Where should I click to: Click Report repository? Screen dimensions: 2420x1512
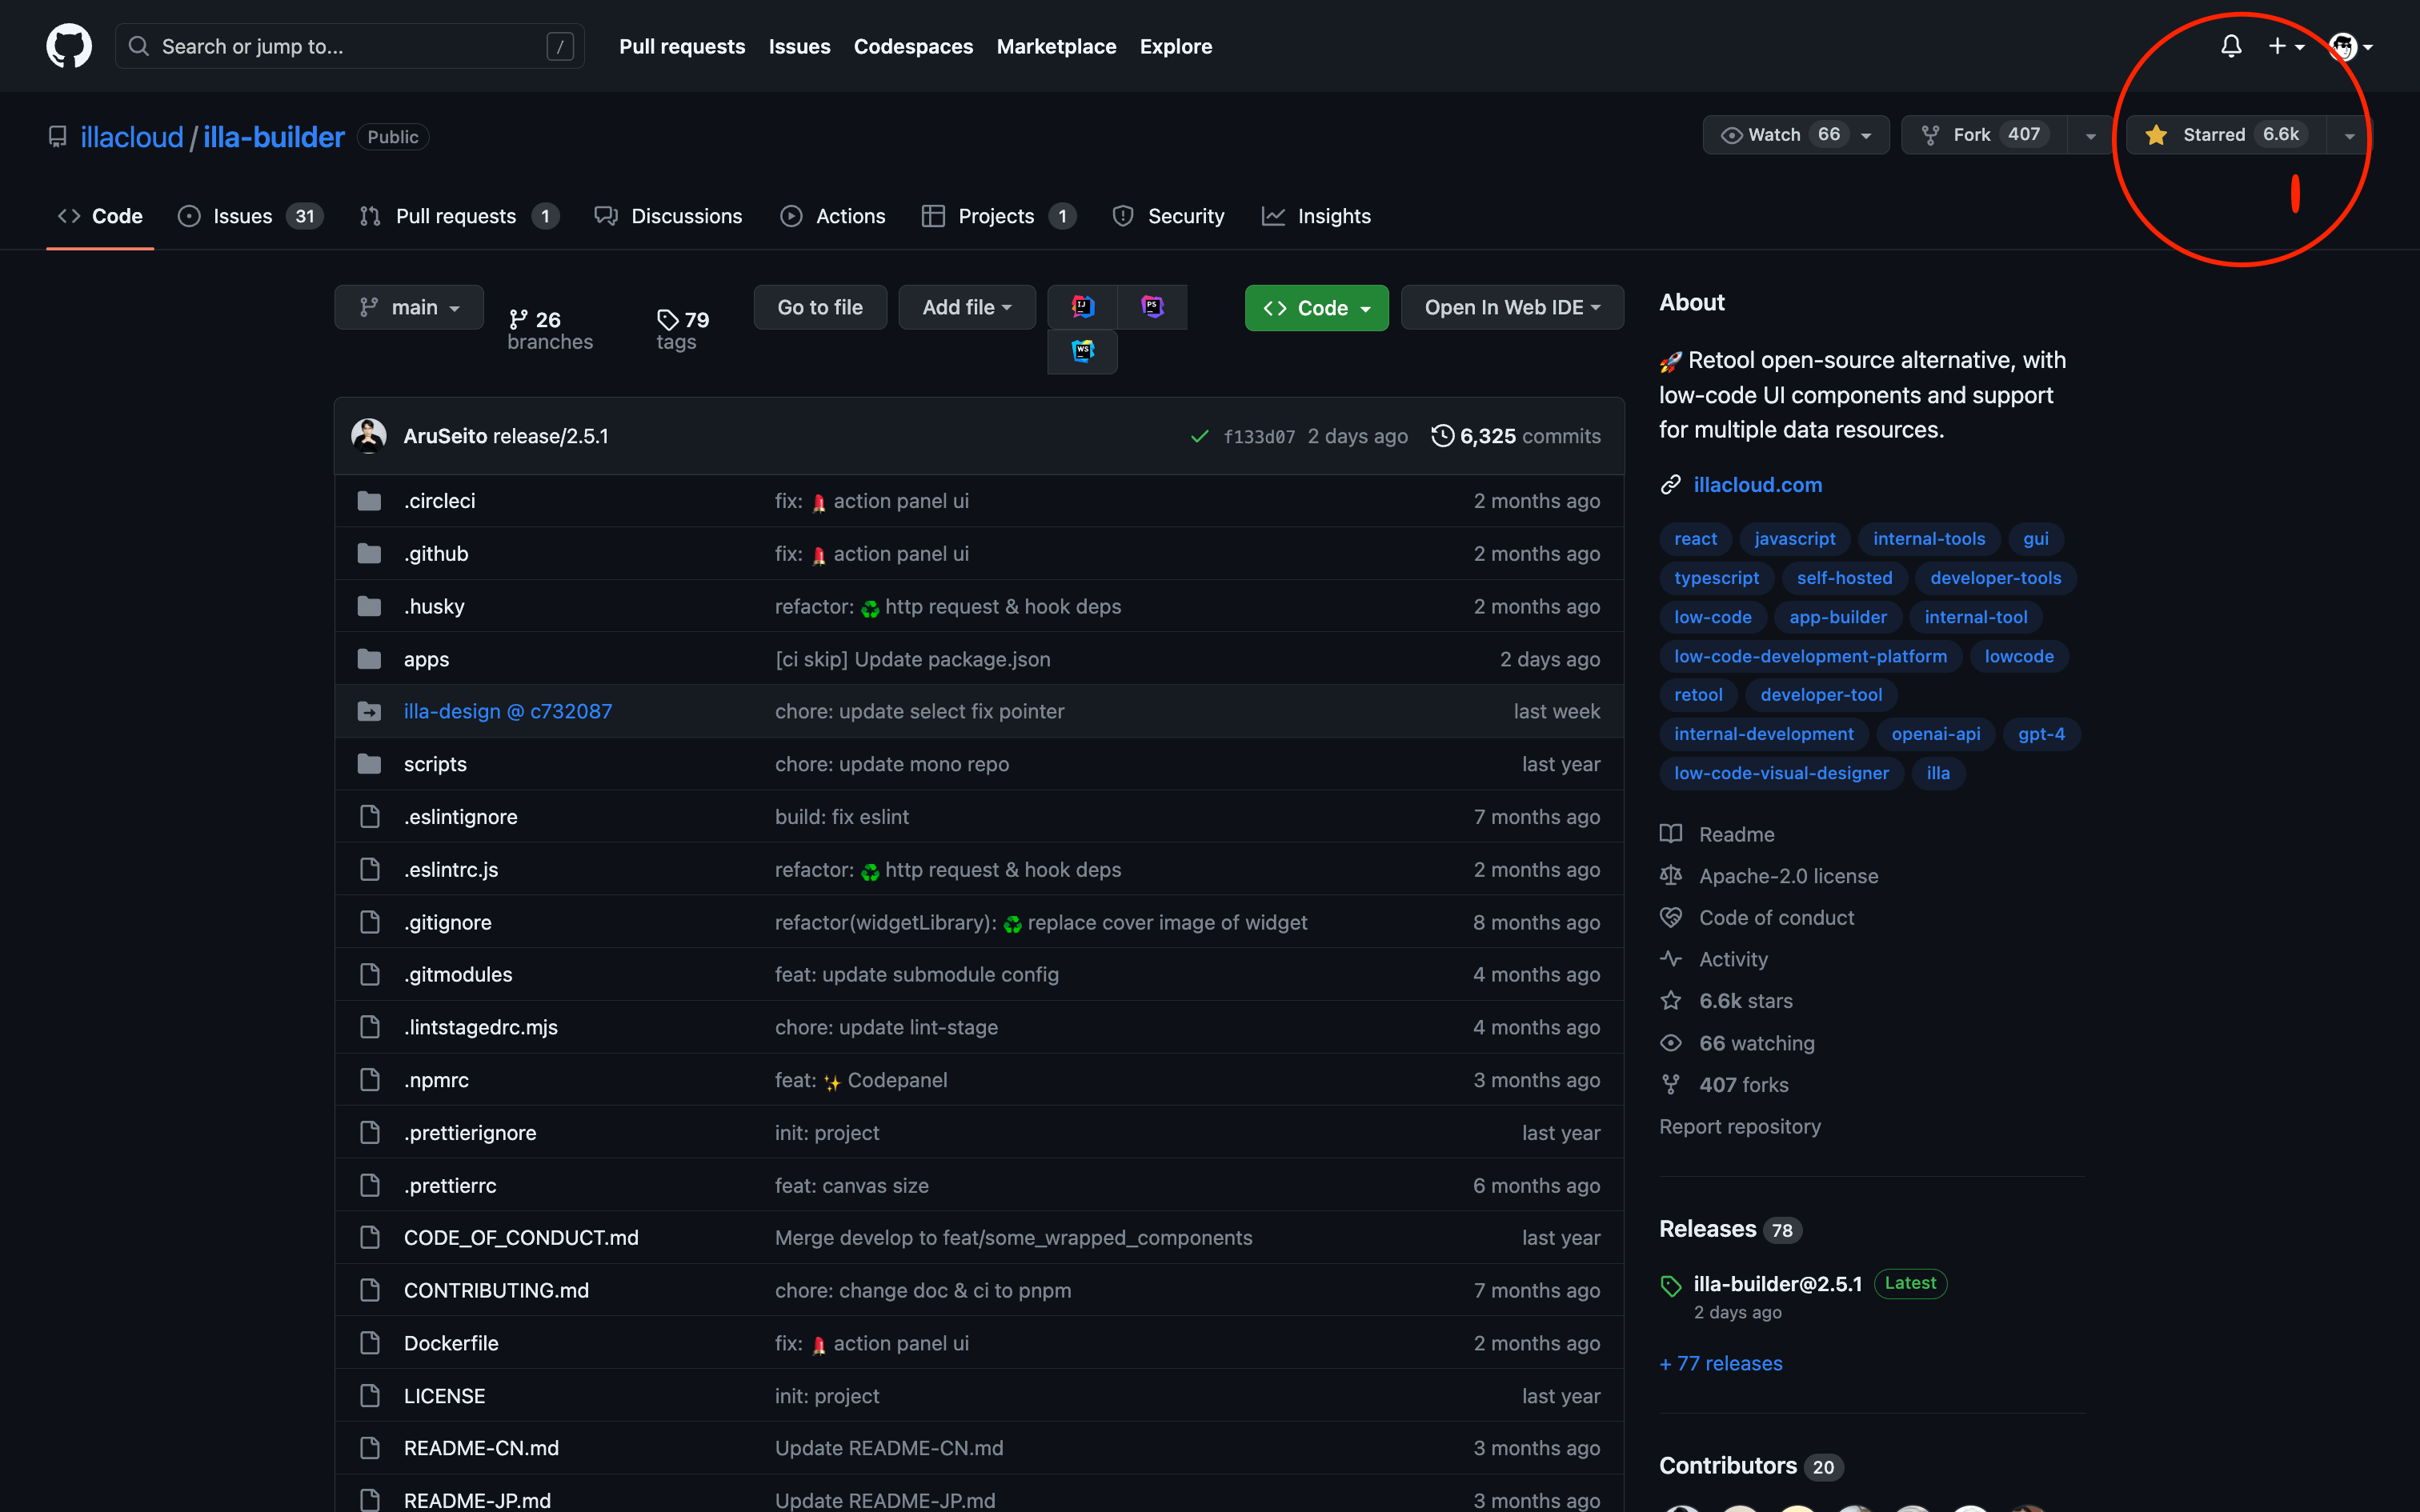point(1740,1127)
